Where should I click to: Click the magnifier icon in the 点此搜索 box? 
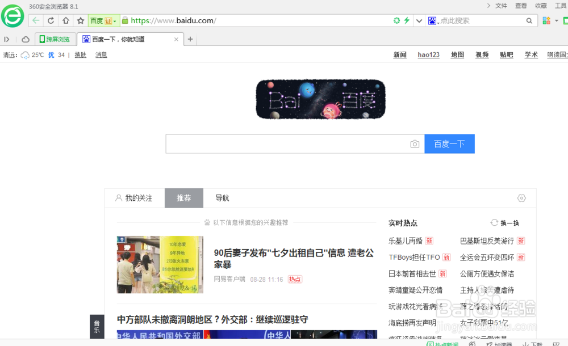(x=529, y=20)
